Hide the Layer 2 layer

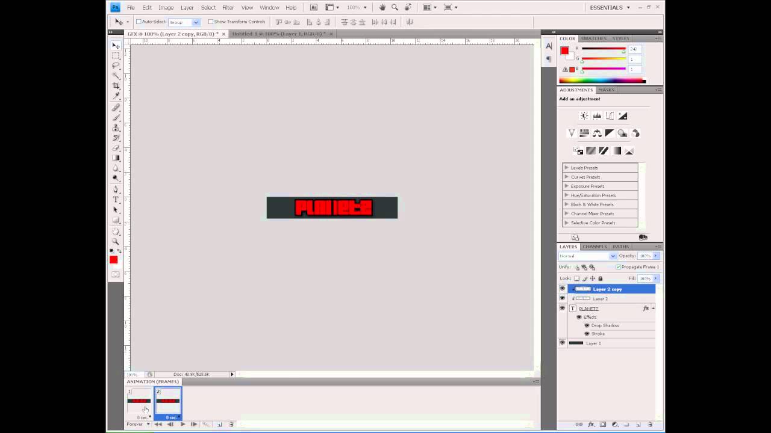tap(563, 298)
